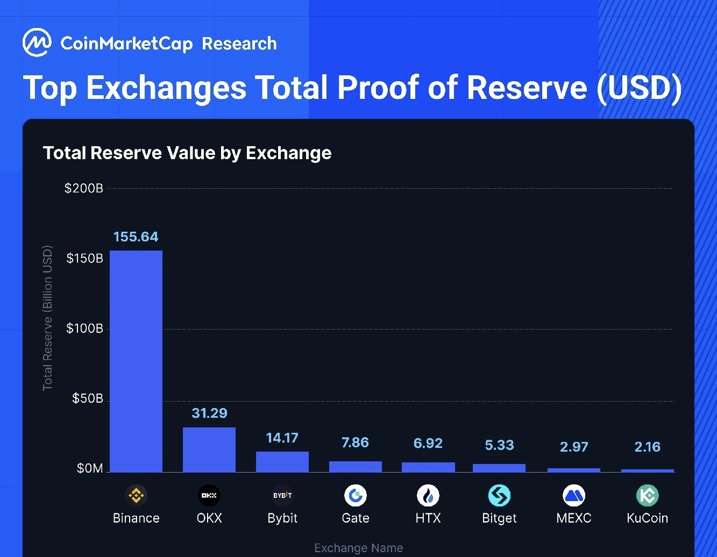Select the OKX 31.29 bar
This screenshot has width=717, height=557.
pyautogui.click(x=209, y=449)
